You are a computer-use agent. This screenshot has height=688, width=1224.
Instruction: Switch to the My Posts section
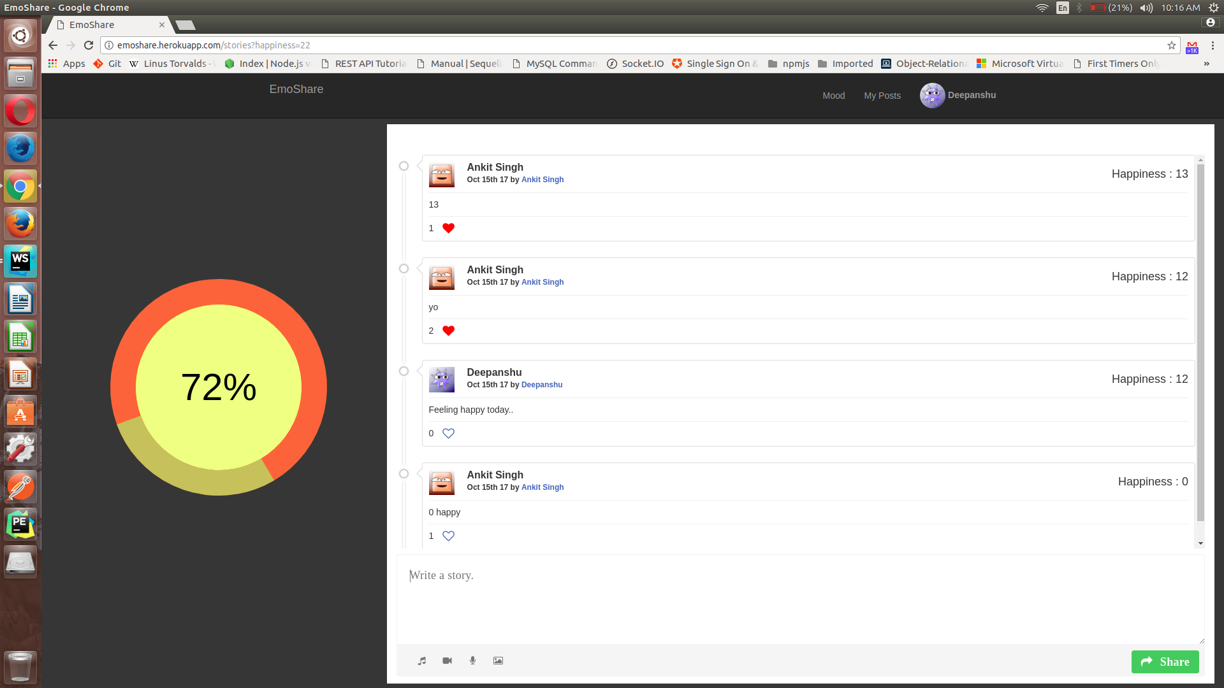pyautogui.click(x=882, y=96)
